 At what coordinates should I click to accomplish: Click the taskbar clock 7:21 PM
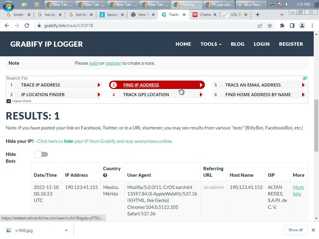coord(303,4)
